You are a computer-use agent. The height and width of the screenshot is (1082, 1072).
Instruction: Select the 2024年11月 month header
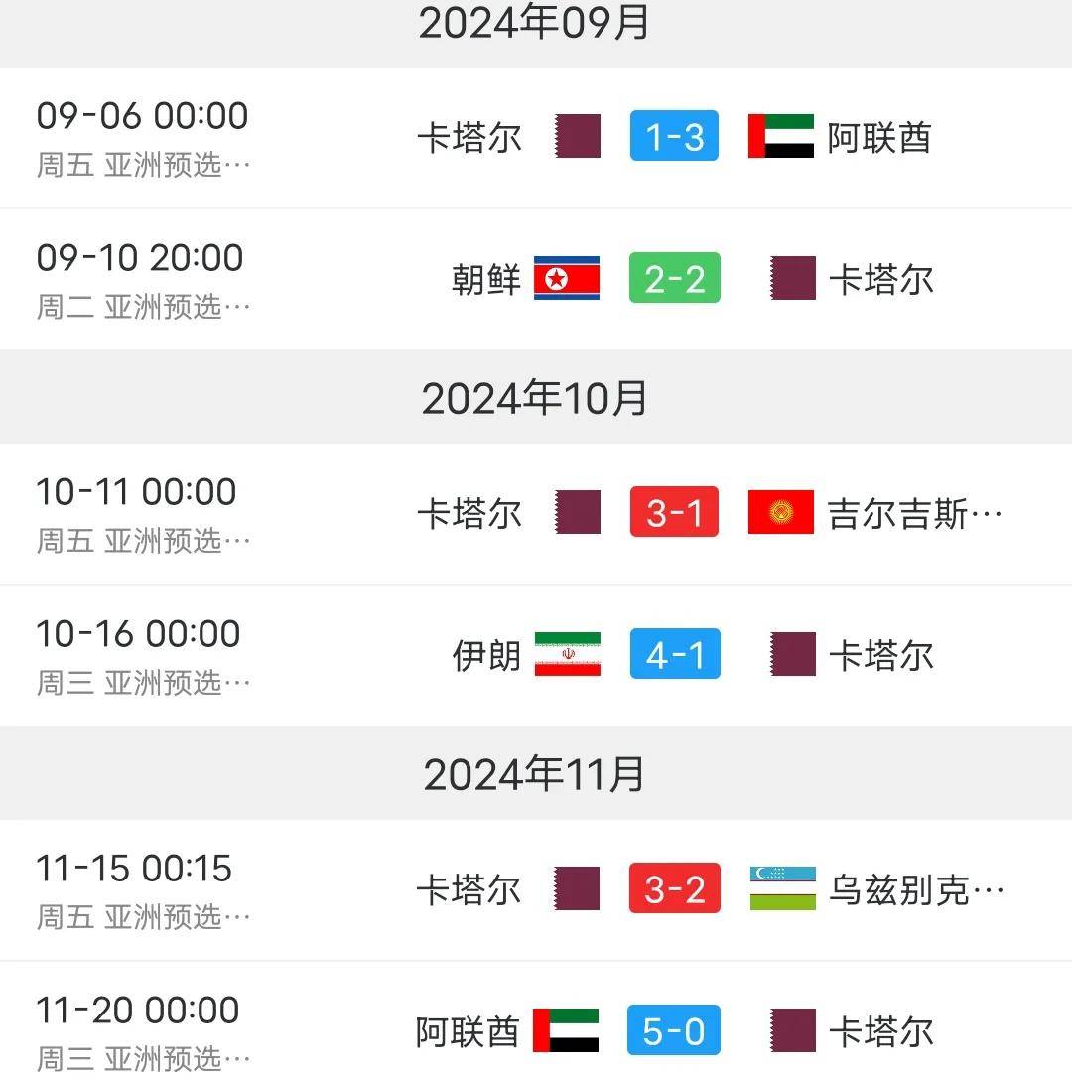[x=534, y=774]
